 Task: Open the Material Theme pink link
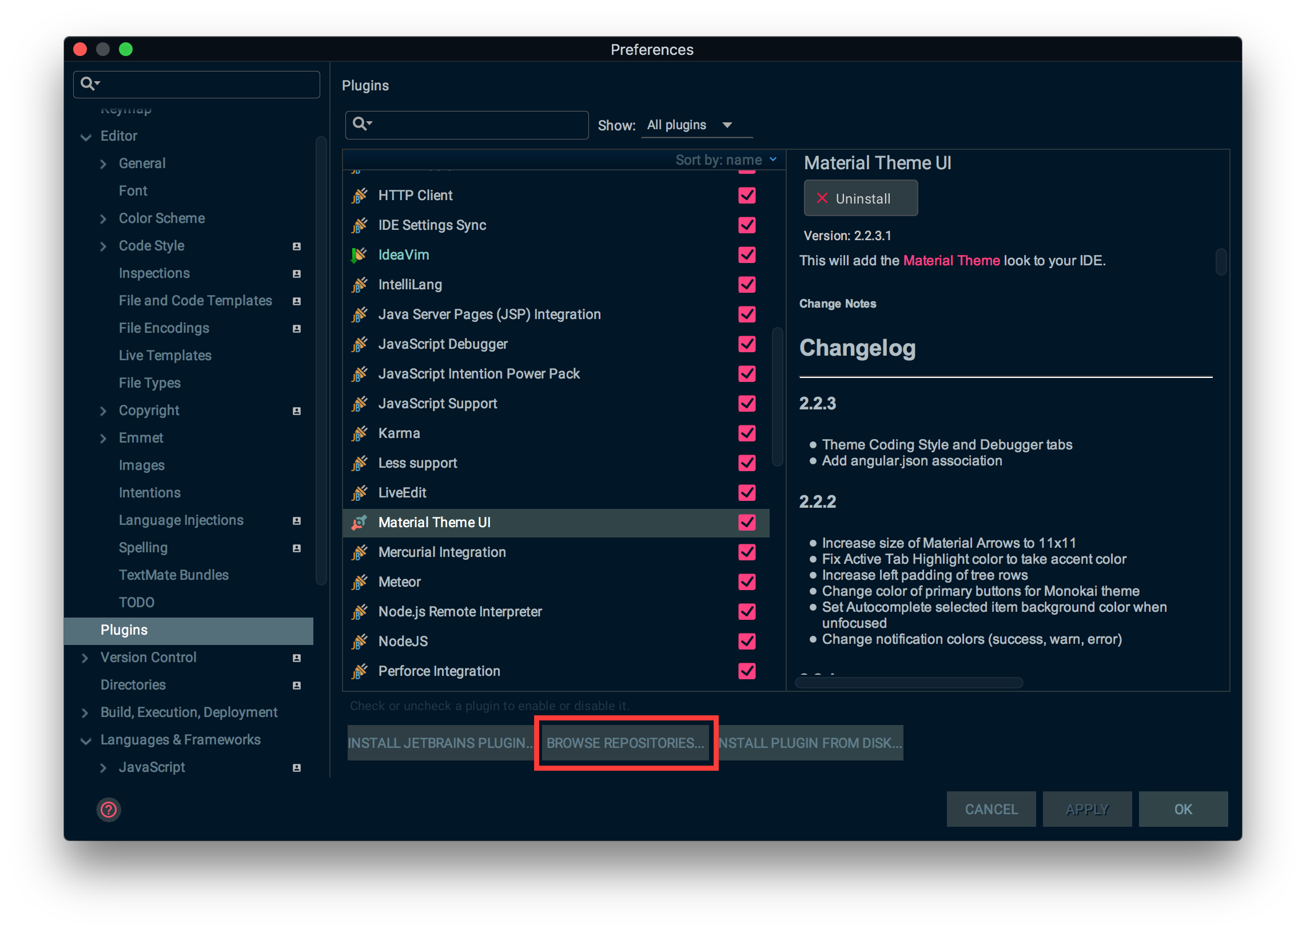[x=951, y=261]
